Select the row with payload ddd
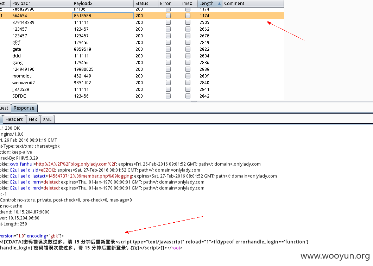 [x=142, y=56]
